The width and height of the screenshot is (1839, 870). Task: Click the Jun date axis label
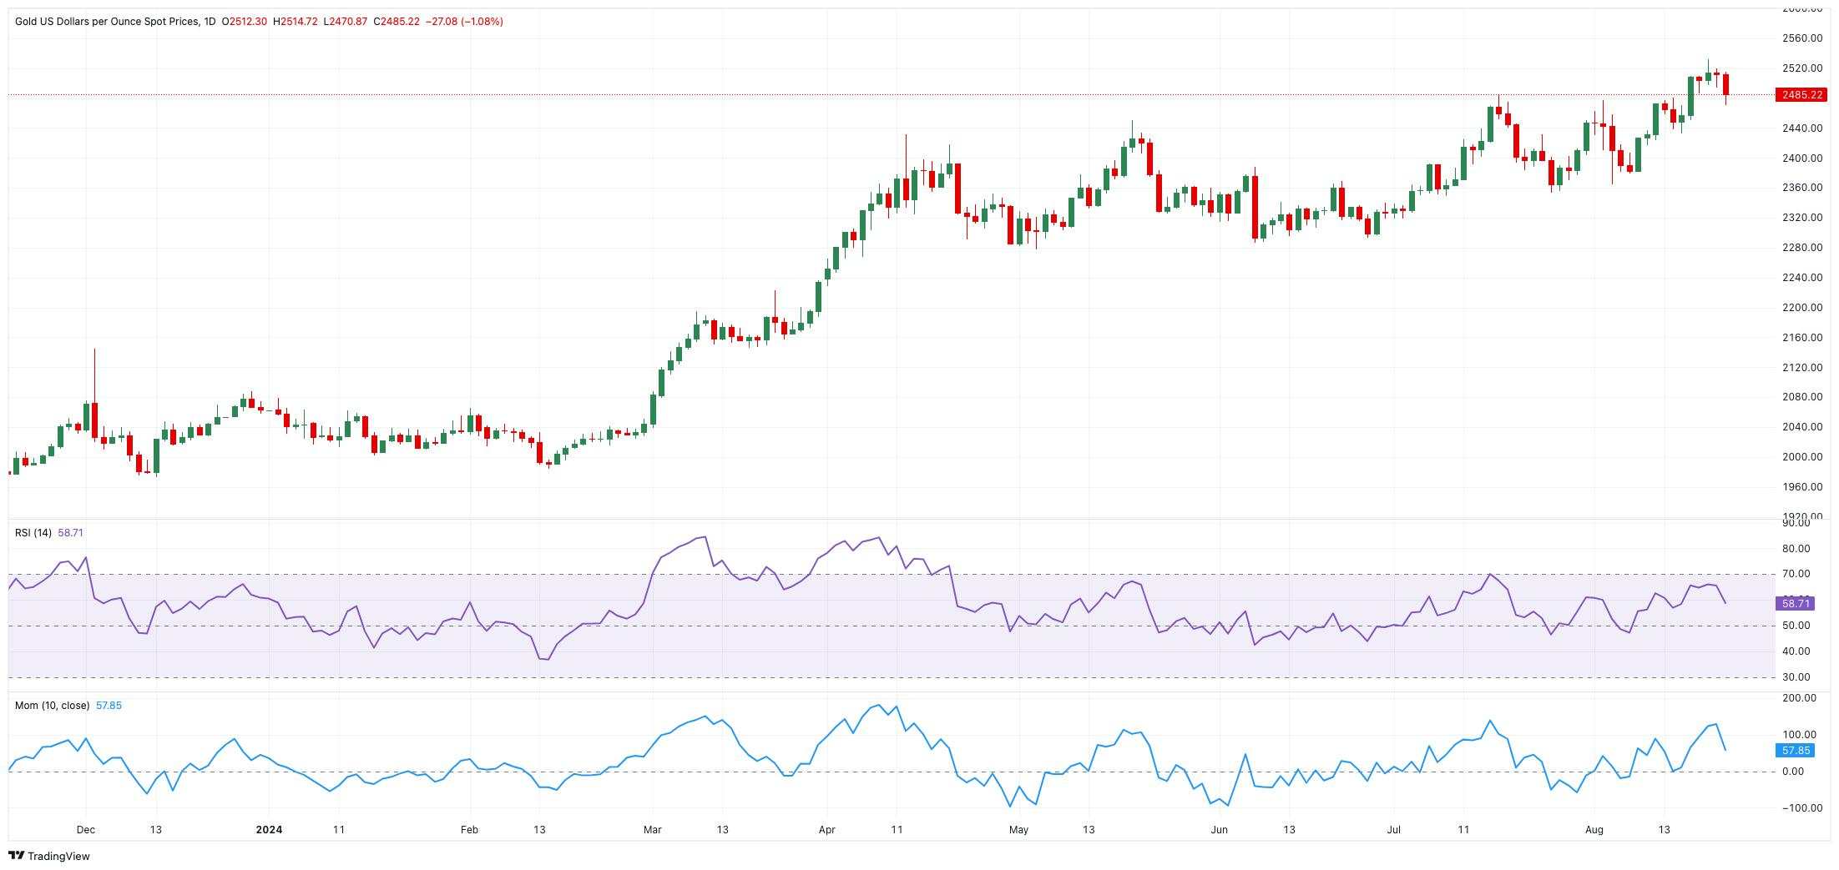tap(1219, 830)
